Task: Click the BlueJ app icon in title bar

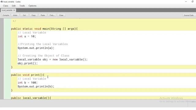Action: [x=2, y=2]
